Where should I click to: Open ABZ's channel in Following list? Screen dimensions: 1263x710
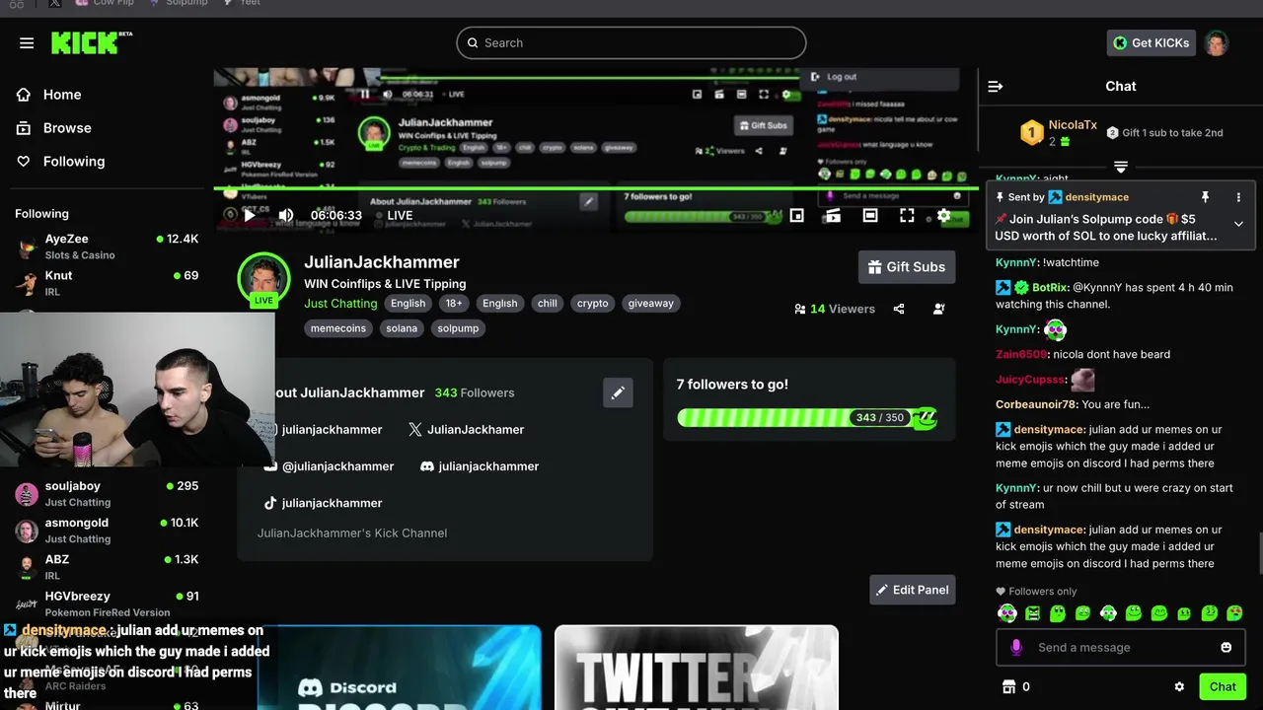107,567
